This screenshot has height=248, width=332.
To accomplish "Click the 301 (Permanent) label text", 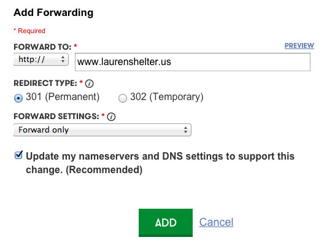I will (63, 97).
